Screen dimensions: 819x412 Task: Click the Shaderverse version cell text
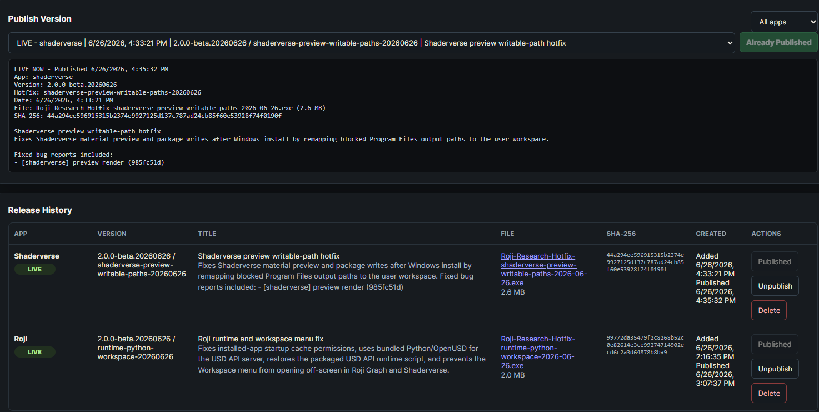(142, 265)
